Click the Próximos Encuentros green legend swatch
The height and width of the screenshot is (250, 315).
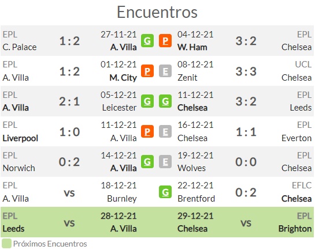click(x=6, y=244)
